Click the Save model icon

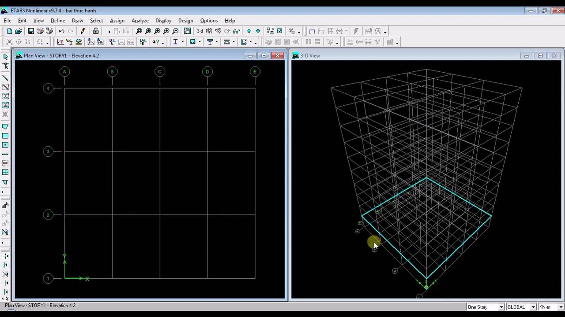31,31
